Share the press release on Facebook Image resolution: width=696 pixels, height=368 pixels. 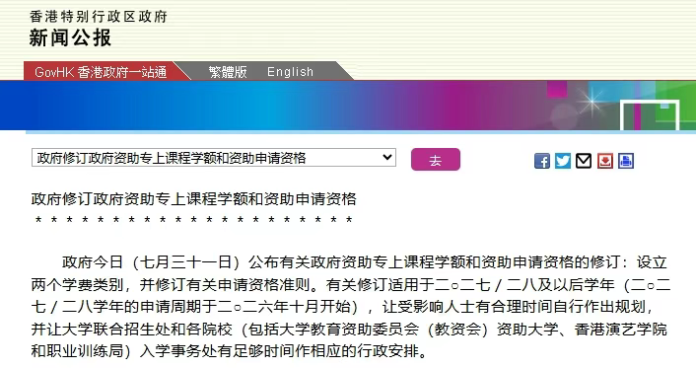coord(542,161)
